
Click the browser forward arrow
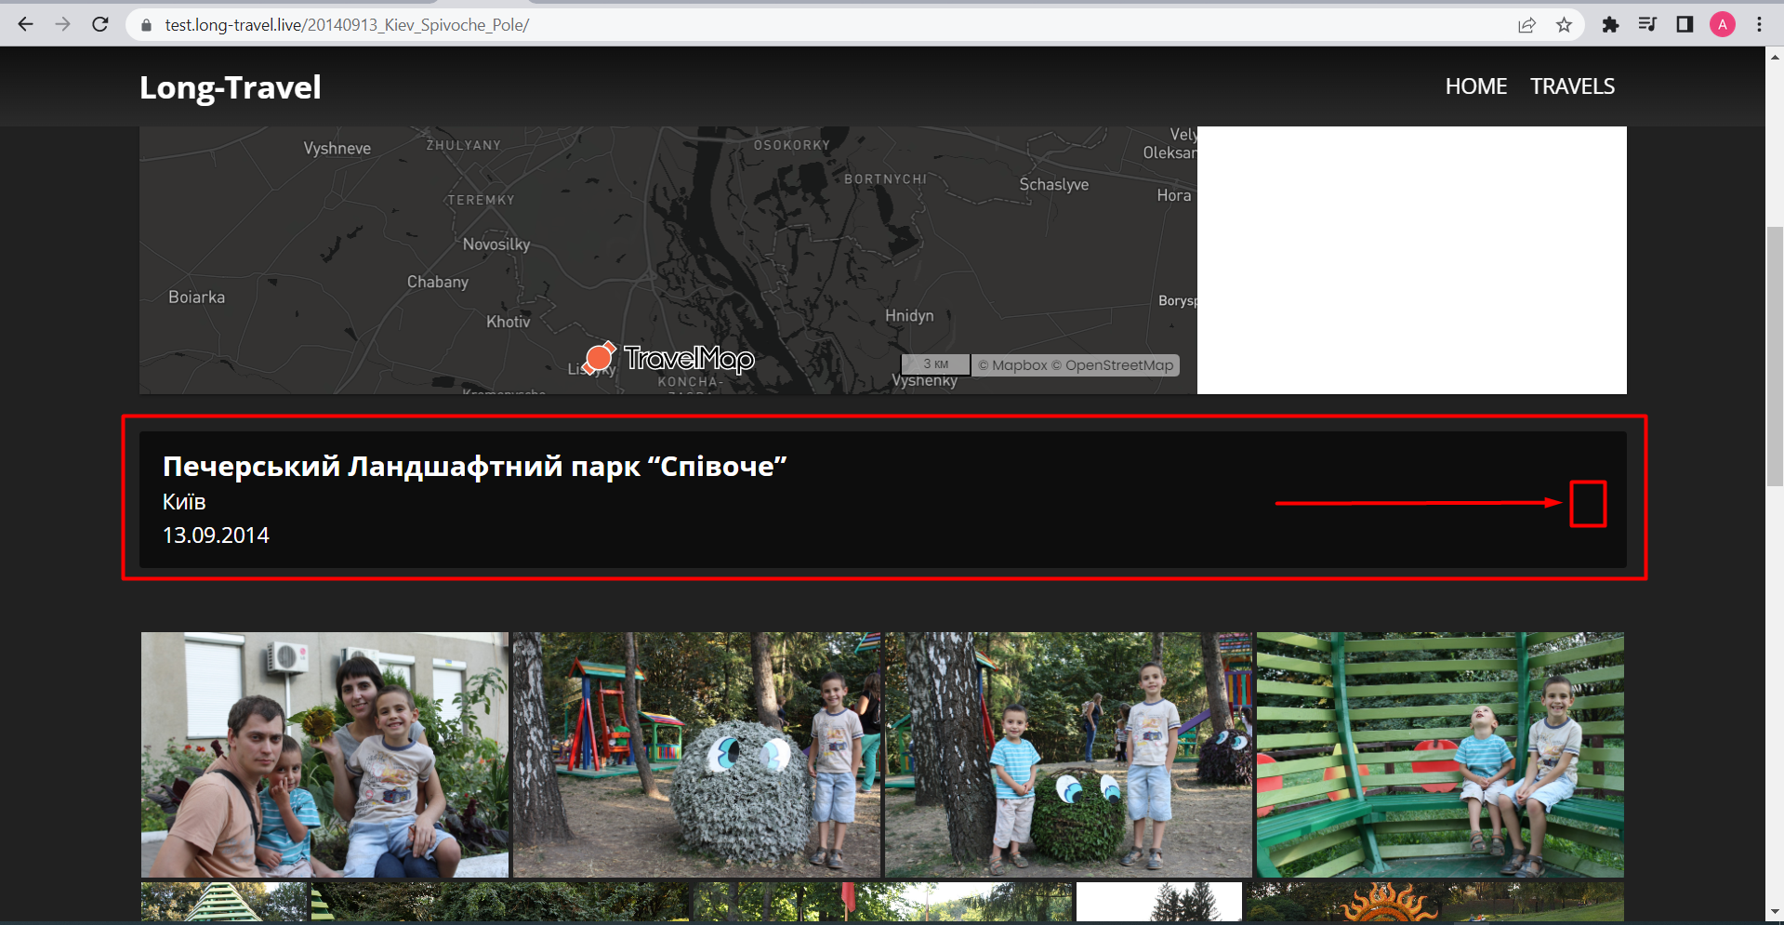[62, 24]
